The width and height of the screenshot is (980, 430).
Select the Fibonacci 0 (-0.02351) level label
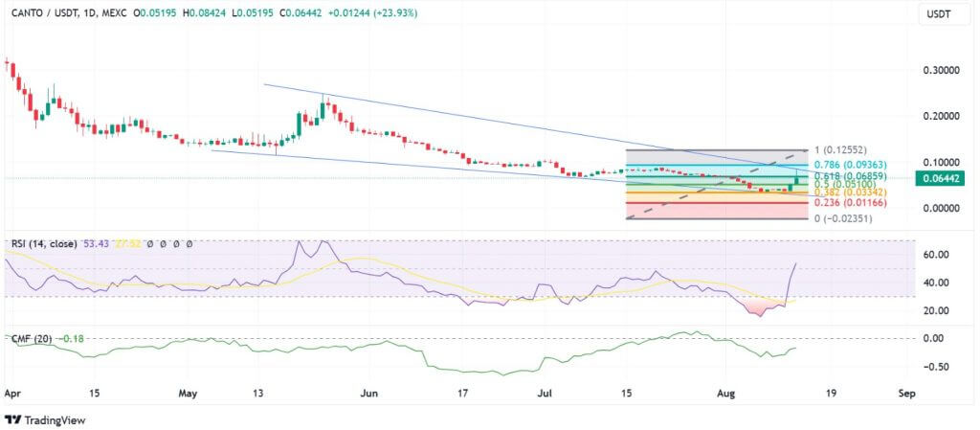pyautogui.click(x=843, y=218)
